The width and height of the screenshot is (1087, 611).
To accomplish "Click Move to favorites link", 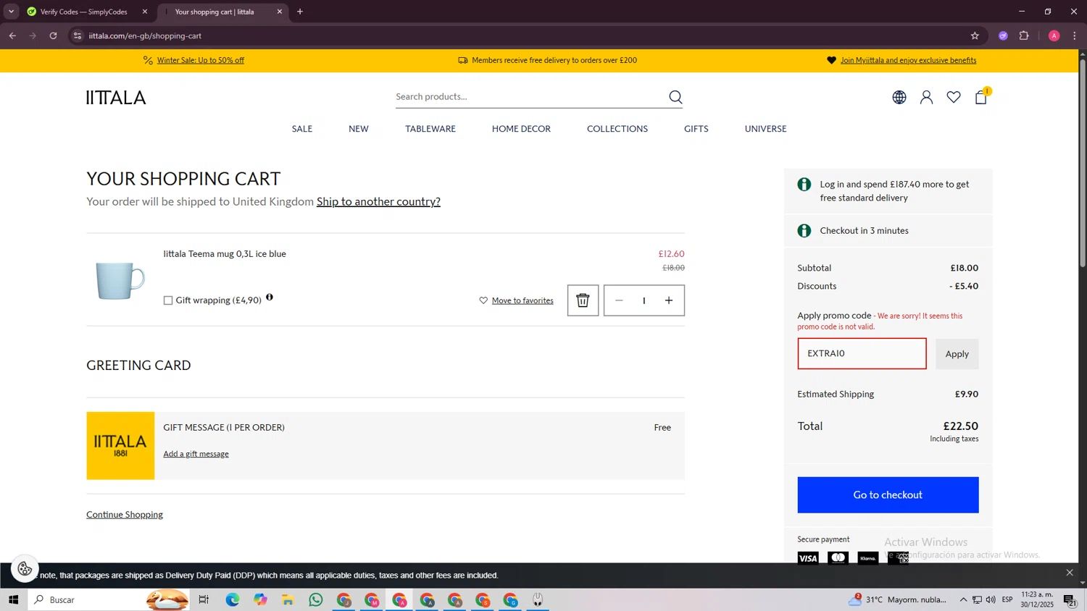I will [x=522, y=300].
